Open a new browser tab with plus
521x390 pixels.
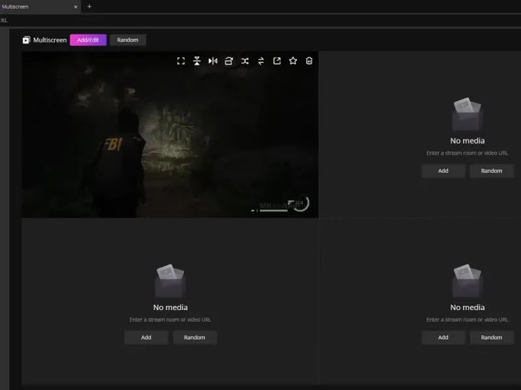[89, 6]
